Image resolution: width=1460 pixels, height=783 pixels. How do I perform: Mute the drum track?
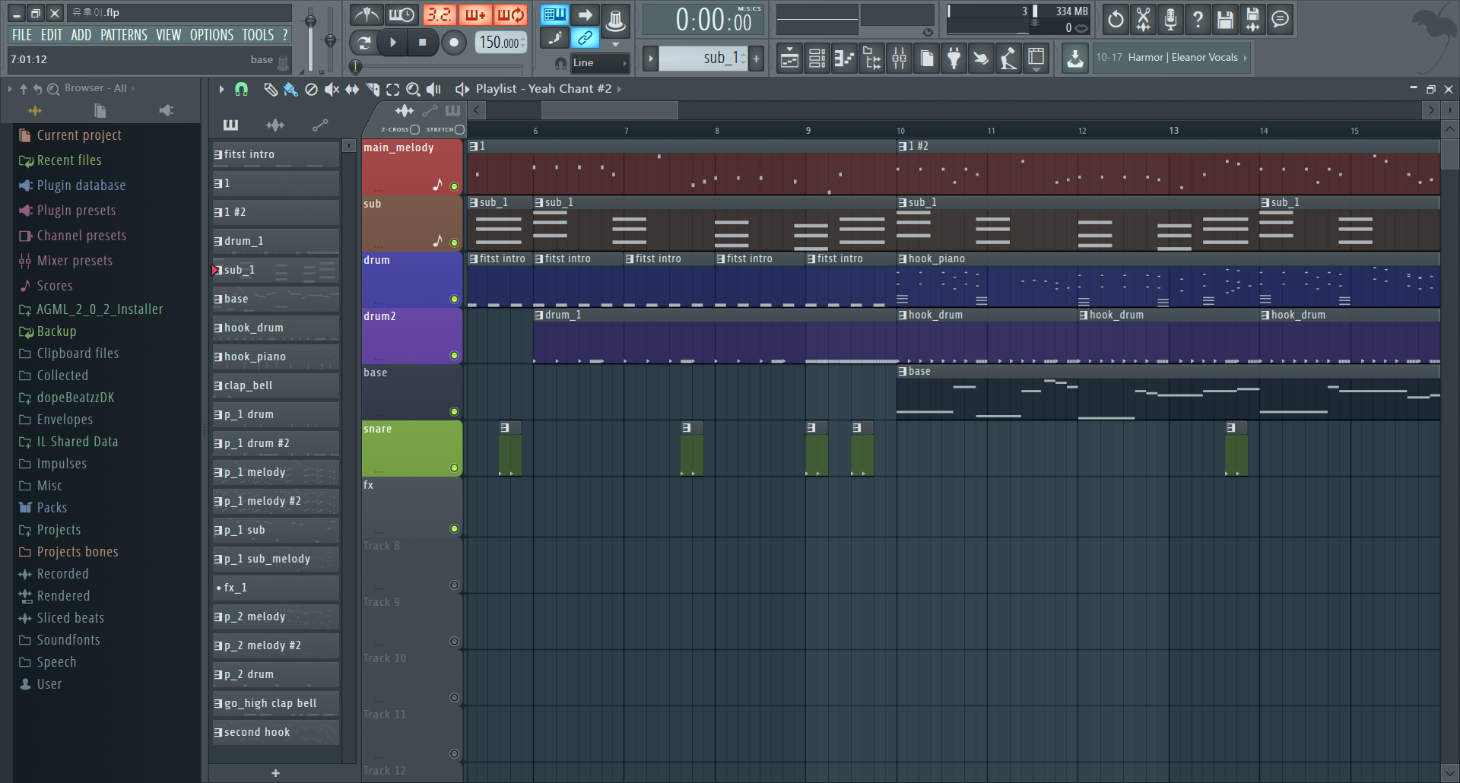(x=454, y=299)
